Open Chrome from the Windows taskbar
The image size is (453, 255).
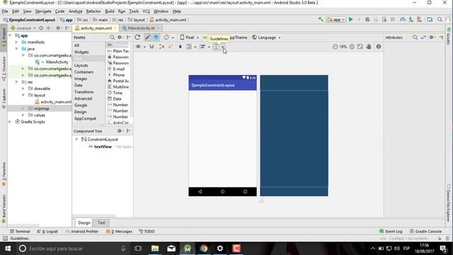coord(204,249)
